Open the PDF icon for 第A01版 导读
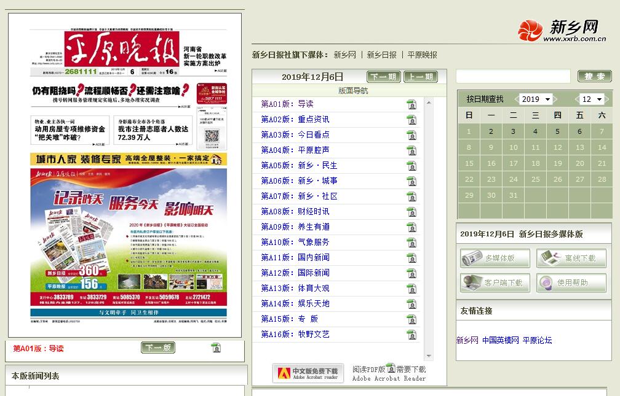This screenshot has height=396, width=620. (411, 104)
